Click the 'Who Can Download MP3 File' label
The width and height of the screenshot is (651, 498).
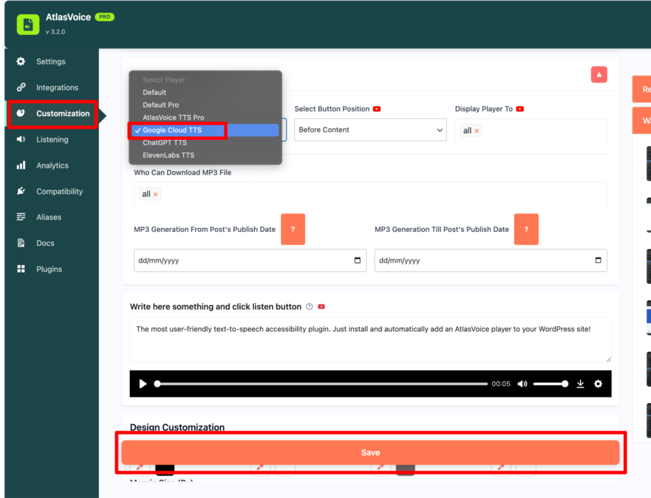coord(182,173)
